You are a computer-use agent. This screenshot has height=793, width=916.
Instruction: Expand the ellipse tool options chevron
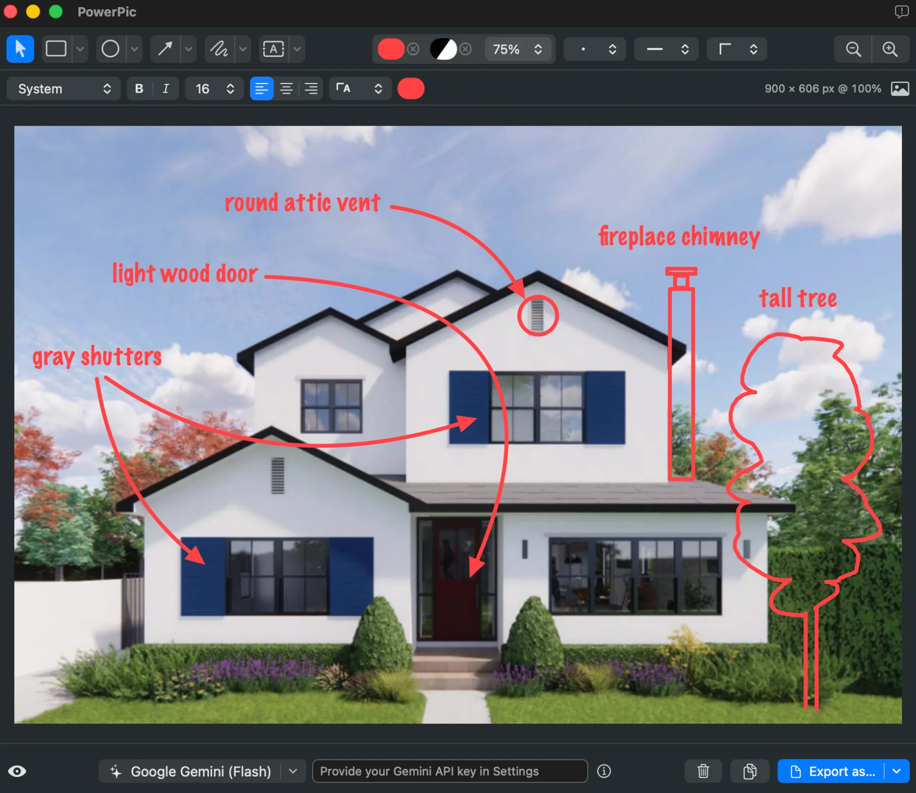(x=134, y=49)
